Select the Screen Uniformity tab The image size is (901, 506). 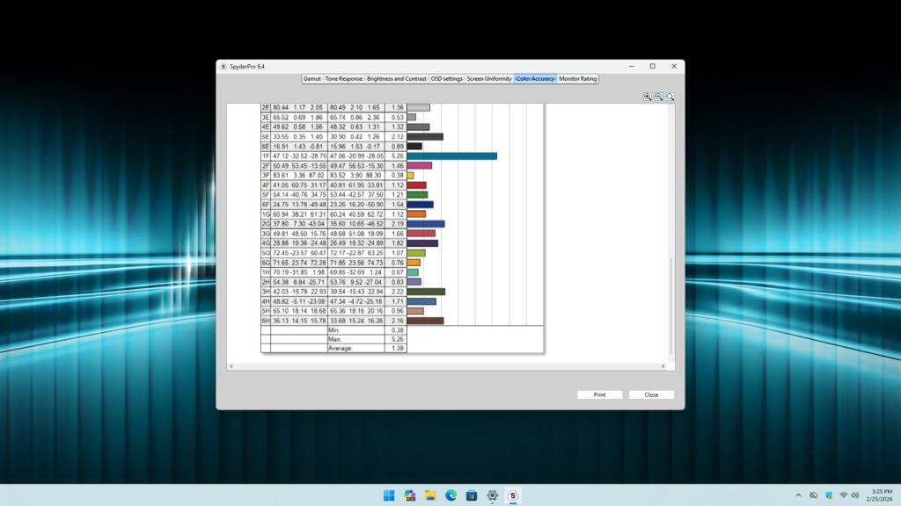click(489, 79)
